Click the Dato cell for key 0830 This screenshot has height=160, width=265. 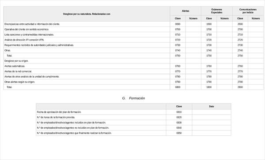[212, 123]
